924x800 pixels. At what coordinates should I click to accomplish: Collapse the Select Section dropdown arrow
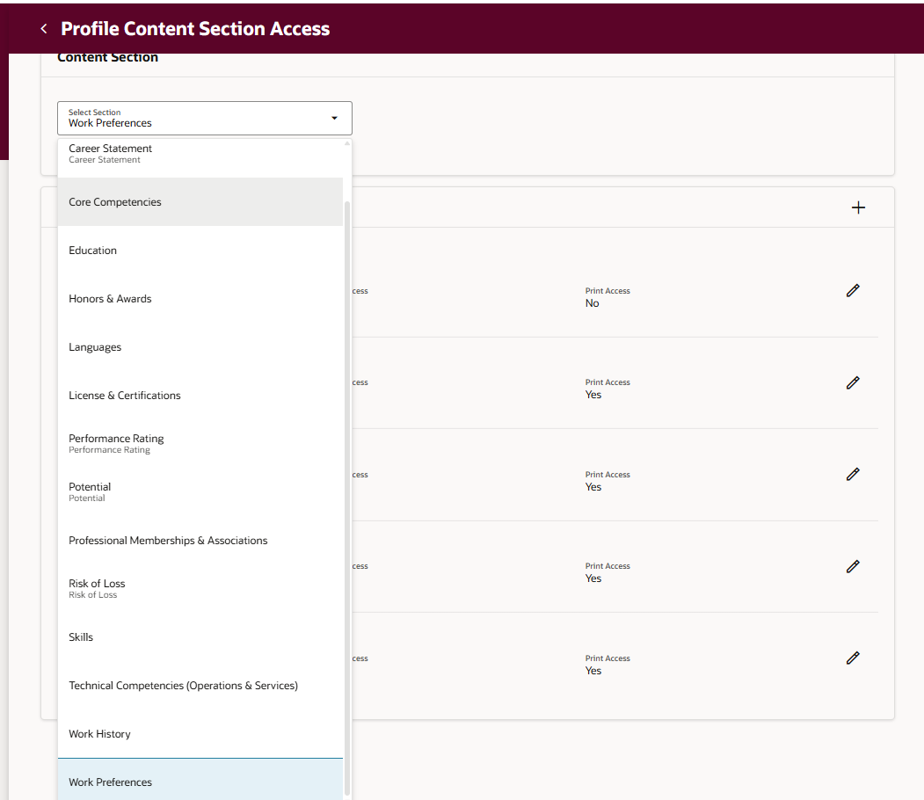334,118
